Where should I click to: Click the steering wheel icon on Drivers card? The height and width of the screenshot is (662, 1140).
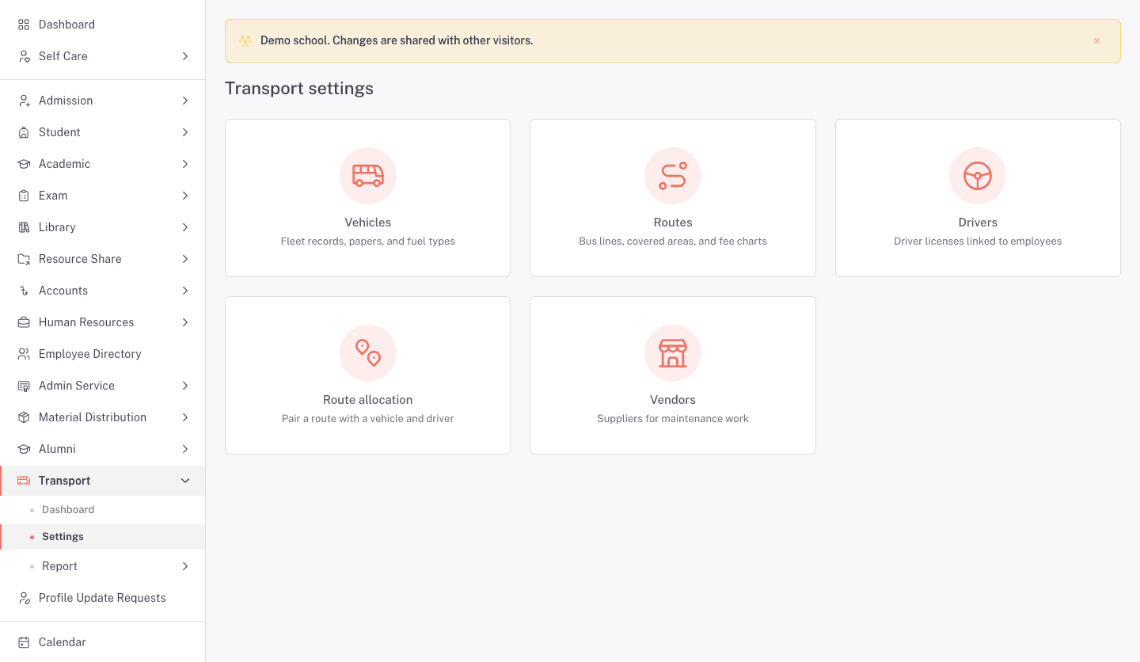978,176
